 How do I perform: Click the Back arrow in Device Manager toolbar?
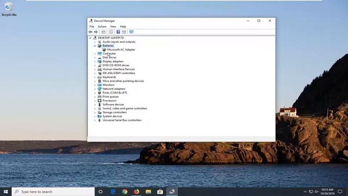pyautogui.click(x=90, y=32)
